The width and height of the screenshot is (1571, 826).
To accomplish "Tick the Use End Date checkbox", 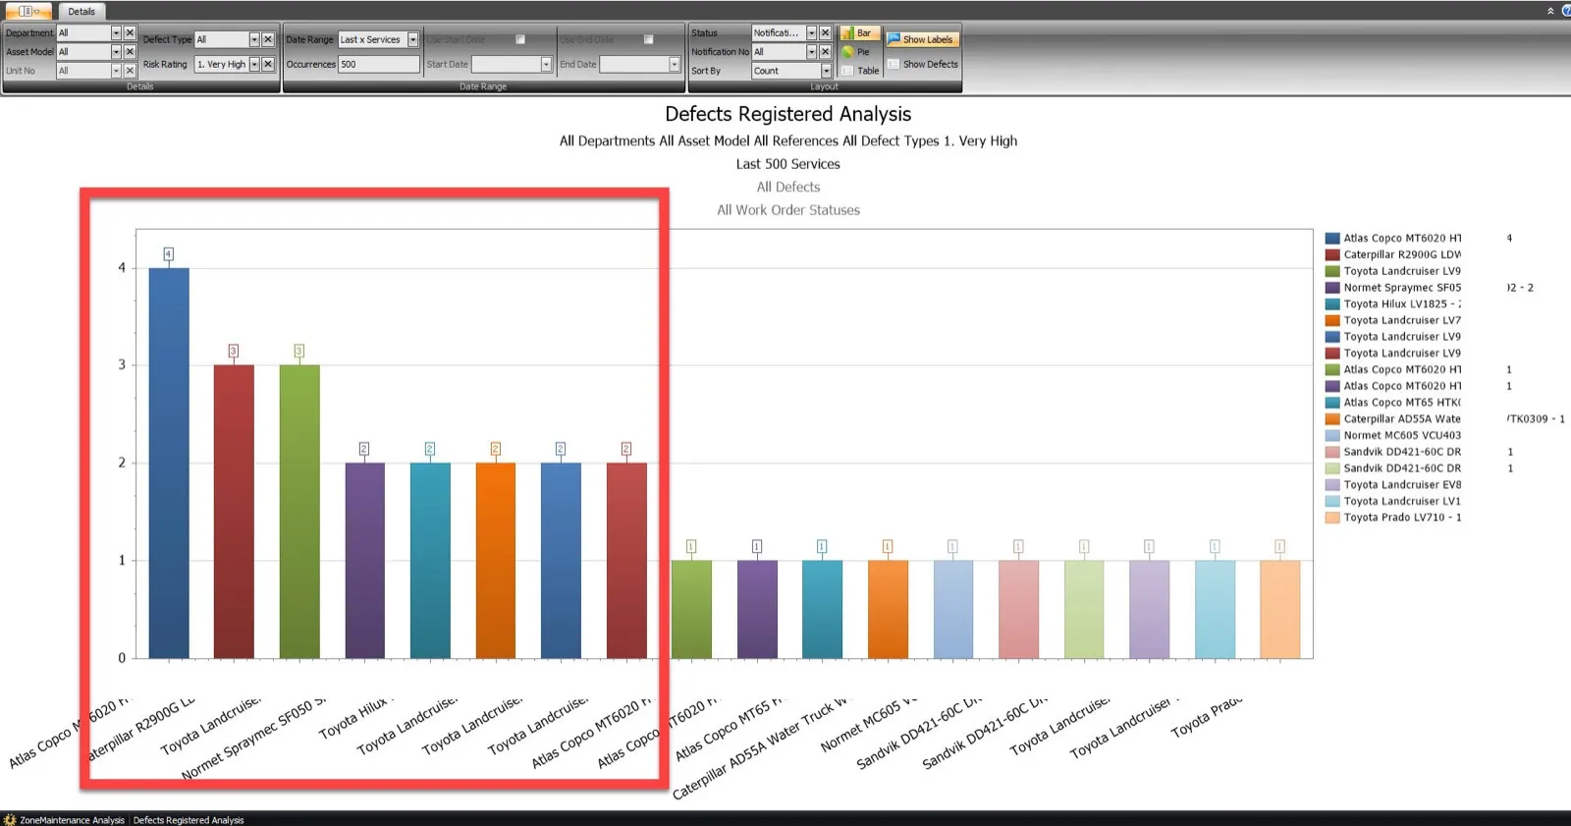I will click(648, 39).
